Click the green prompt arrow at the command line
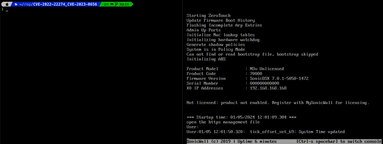The image size is (383, 144). pyautogui.click(x=2, y=10)
